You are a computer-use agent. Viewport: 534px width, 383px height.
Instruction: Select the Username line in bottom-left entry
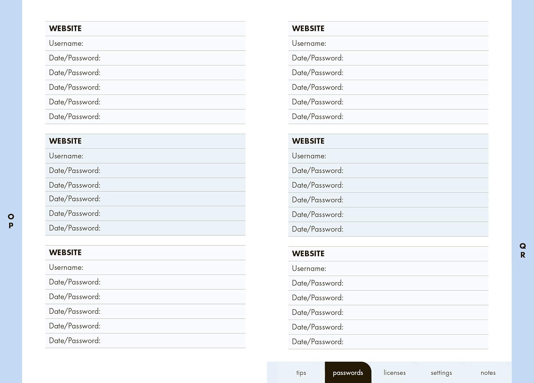pos(145,268)
